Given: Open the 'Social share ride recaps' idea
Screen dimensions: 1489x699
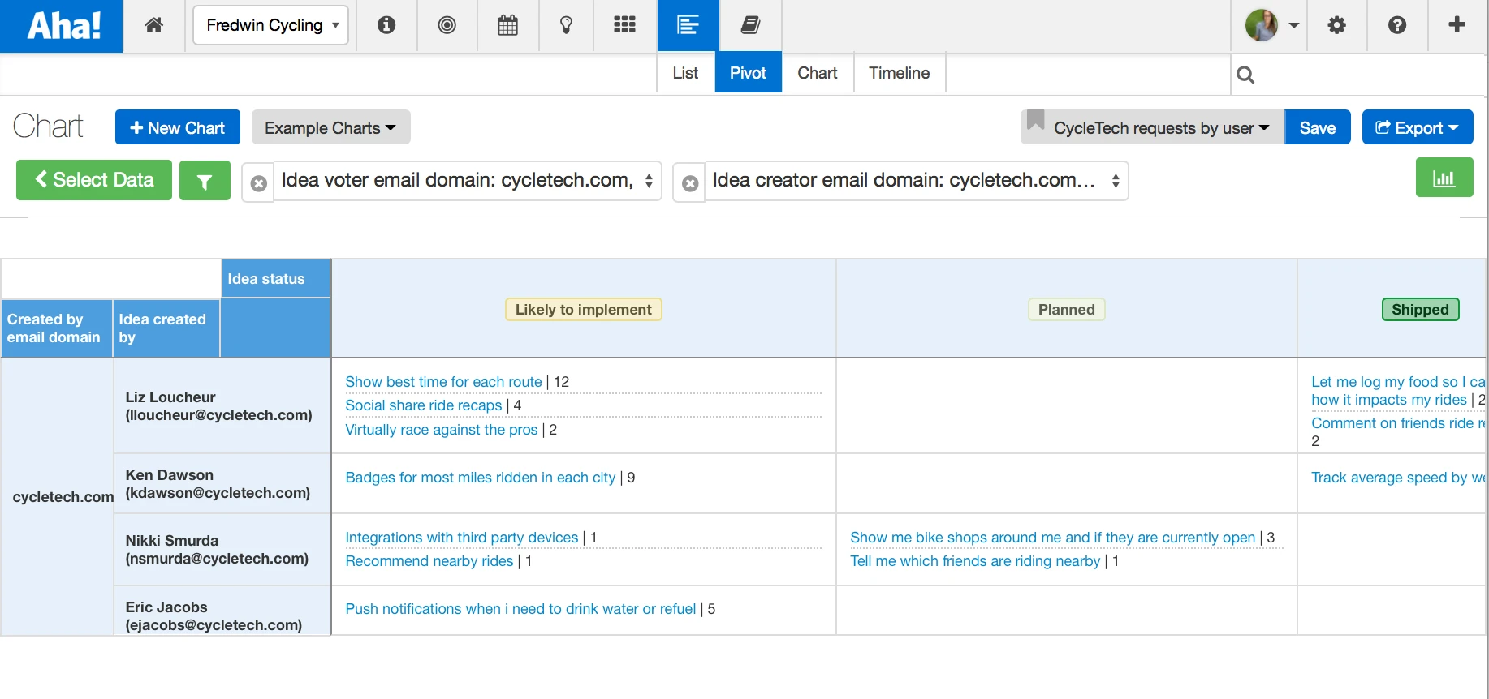Looking at the screenshot, I should 424,405.
